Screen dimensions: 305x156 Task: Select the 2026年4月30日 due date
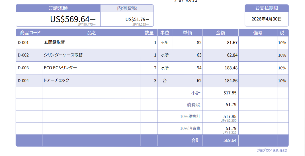pyautogui.click(x=267, y=19)
